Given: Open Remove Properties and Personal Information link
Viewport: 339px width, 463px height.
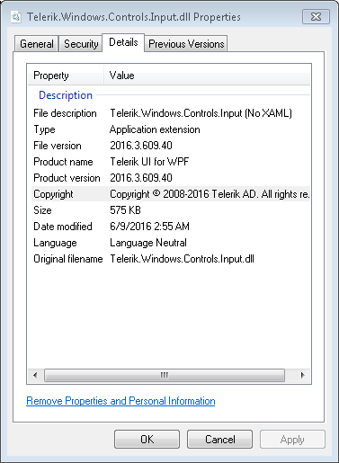Looking at the screenshot, I should (x=120, y=401).
